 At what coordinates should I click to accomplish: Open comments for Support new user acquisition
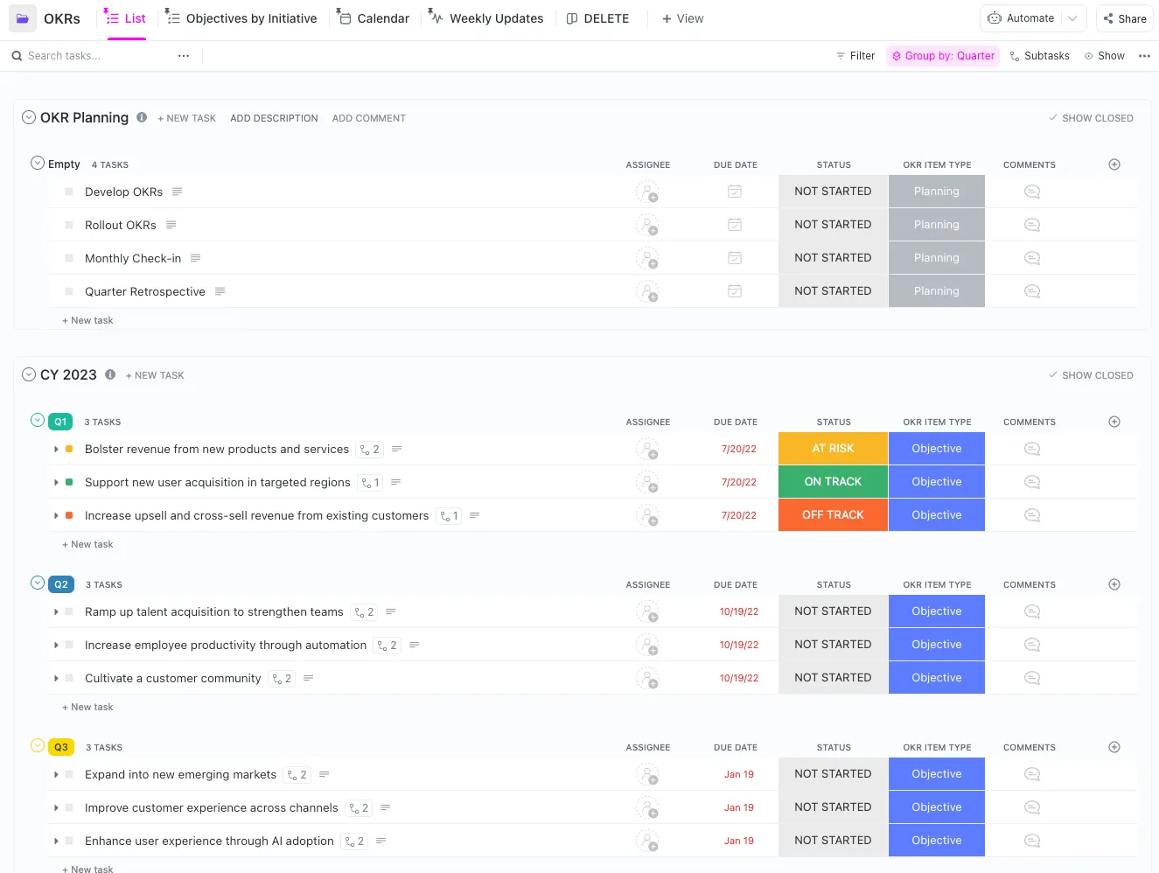tap(1032, 482)
